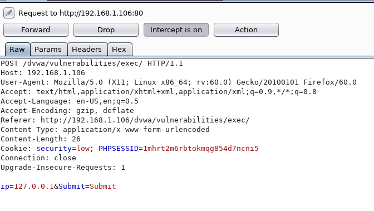Click the Host header line
The width and height of the screenshot is (374, 211).
[43, 73]
